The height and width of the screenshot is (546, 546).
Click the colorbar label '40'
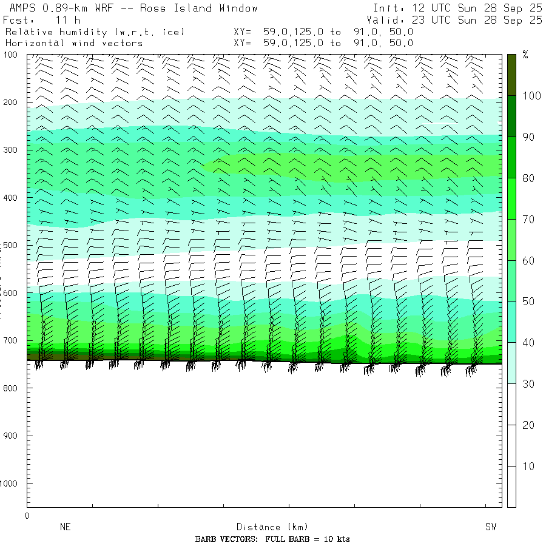[x=528, y=343]
